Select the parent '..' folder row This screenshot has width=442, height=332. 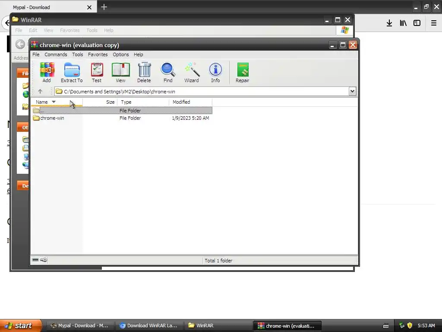click(x=122, y=111)
